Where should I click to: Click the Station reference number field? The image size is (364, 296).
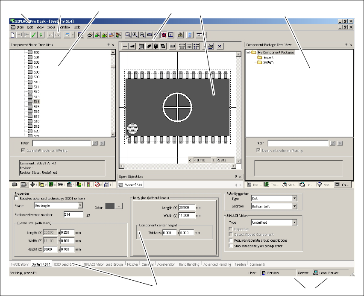pyautogui.click(x=73, y=215)
